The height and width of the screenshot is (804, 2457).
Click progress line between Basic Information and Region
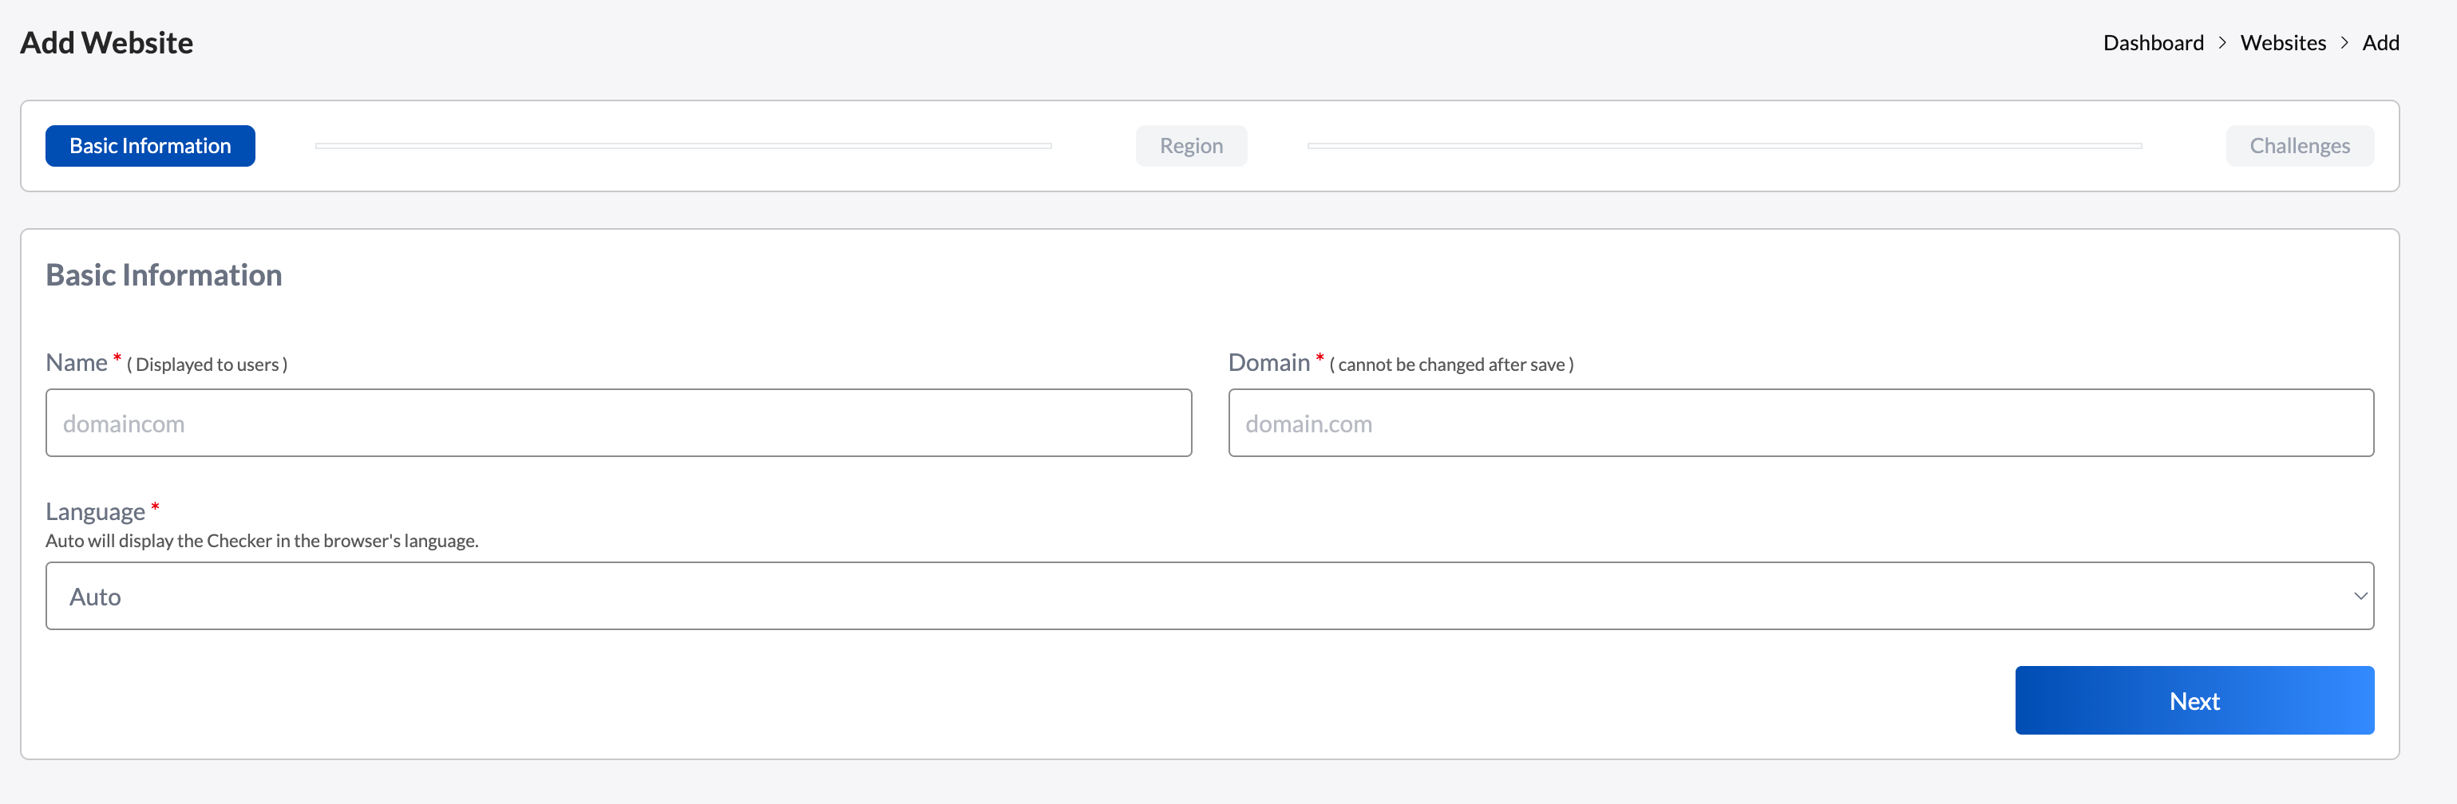(x=683, y=146)
